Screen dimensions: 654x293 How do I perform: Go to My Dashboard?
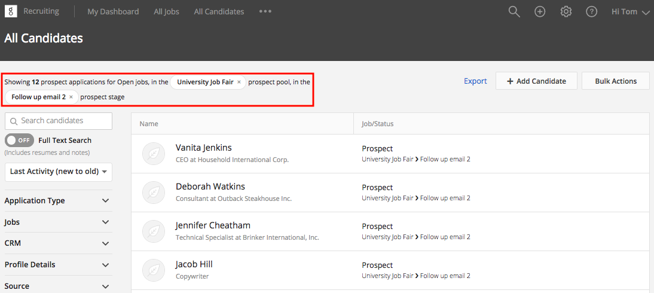pos(113,11)
